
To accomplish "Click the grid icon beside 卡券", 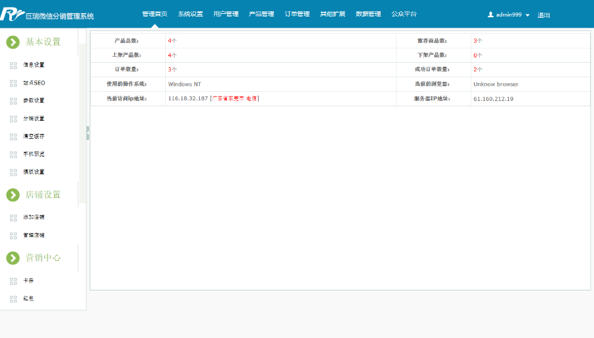I will tap(13, 281).
